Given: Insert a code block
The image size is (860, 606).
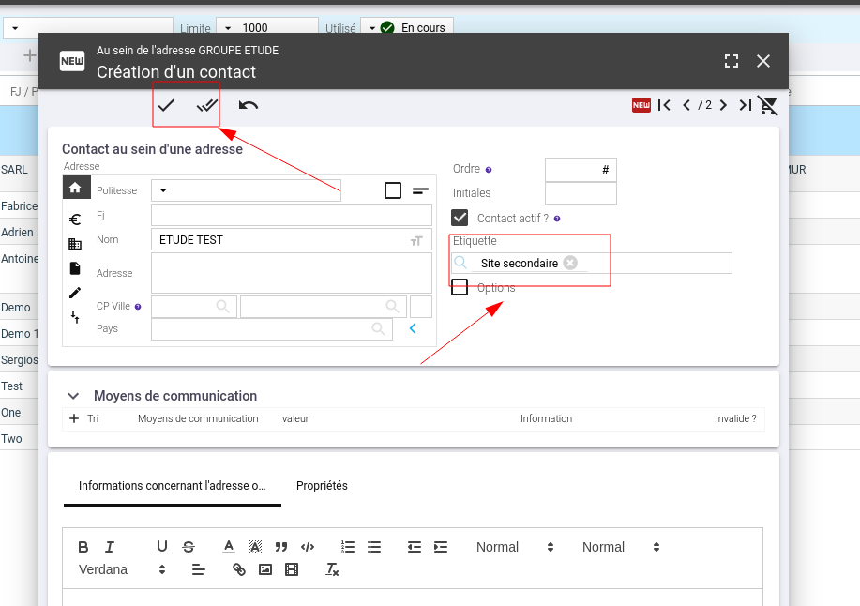Looking at the screenshot, I should click(308, 547).
